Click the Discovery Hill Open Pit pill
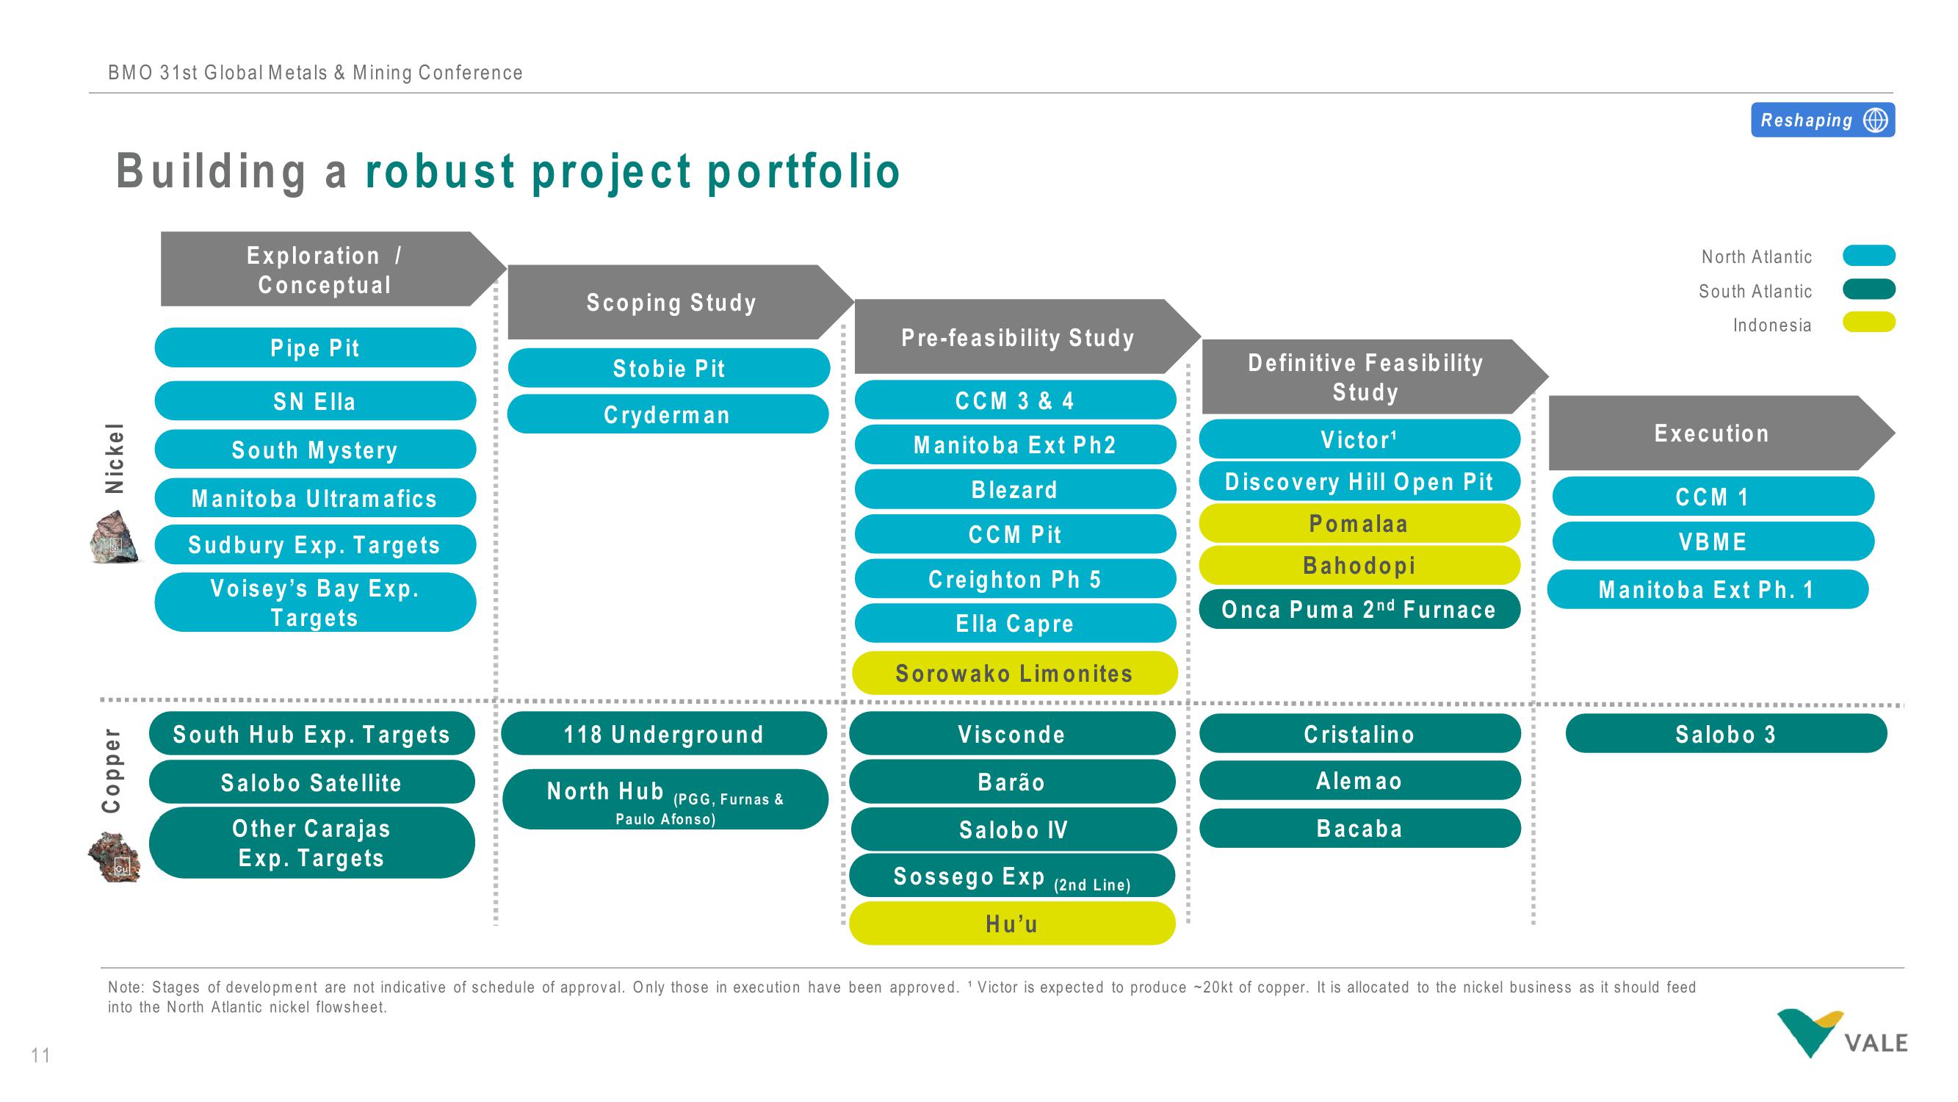 pos(1360,481)
